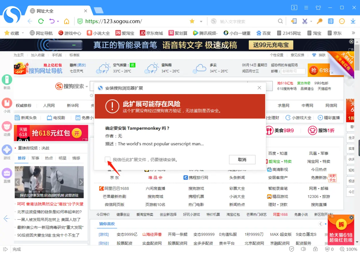Open a new tab button
Screen dimensions: 360x253
(x=99, y=11)
